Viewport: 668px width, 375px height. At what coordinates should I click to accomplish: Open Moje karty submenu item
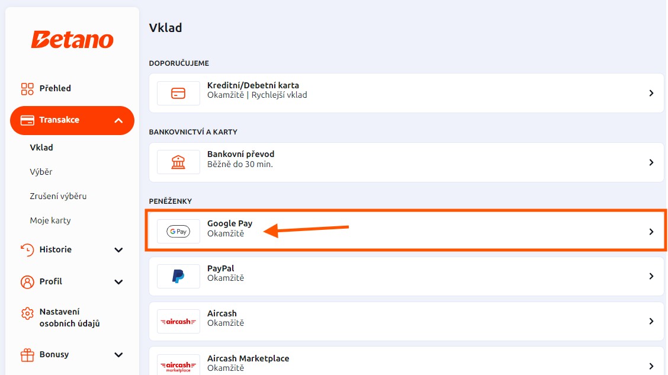click(x=50, y=221)
